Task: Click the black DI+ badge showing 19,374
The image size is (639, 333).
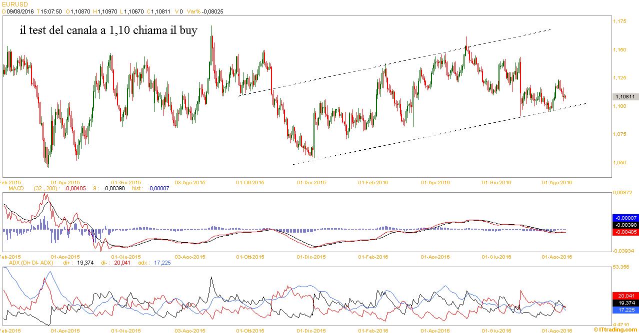Action: point(625,303)
